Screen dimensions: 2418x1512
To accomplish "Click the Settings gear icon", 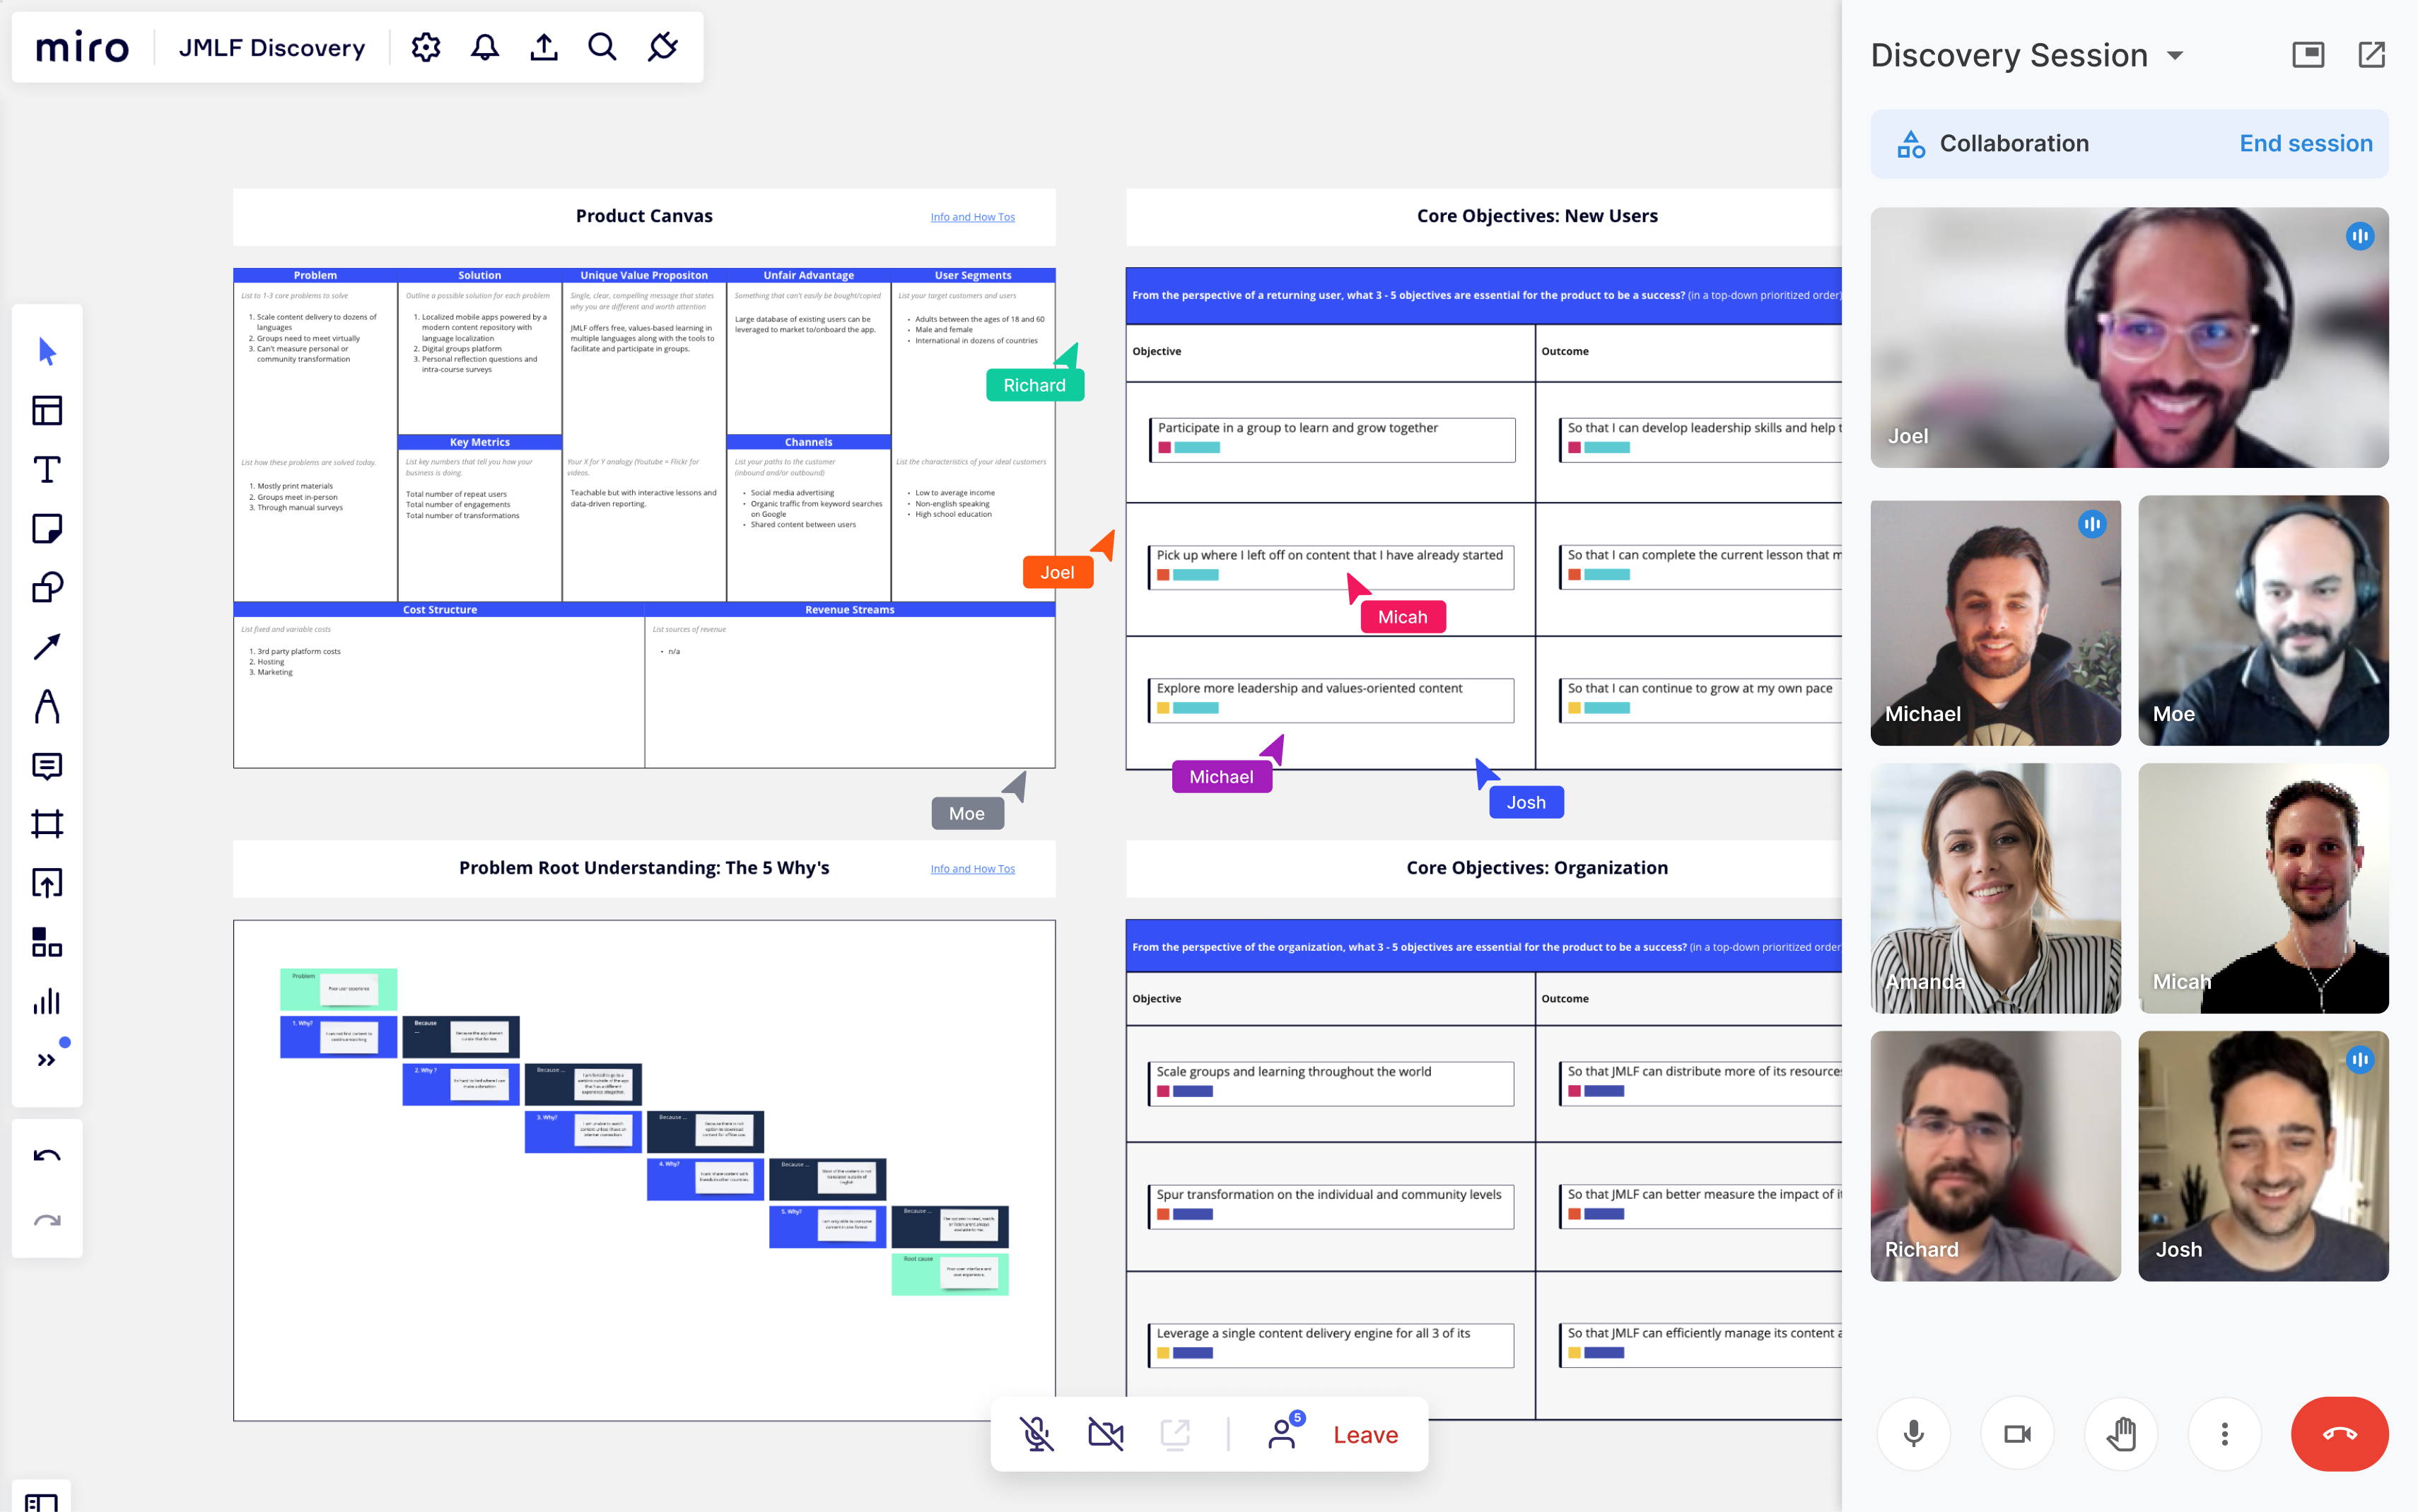I will point(425,47).
